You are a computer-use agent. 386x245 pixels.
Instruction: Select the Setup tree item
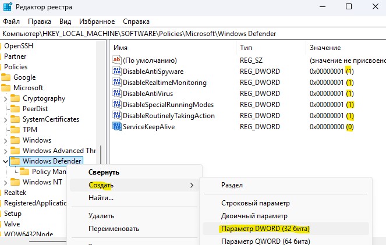coord(13,214)
